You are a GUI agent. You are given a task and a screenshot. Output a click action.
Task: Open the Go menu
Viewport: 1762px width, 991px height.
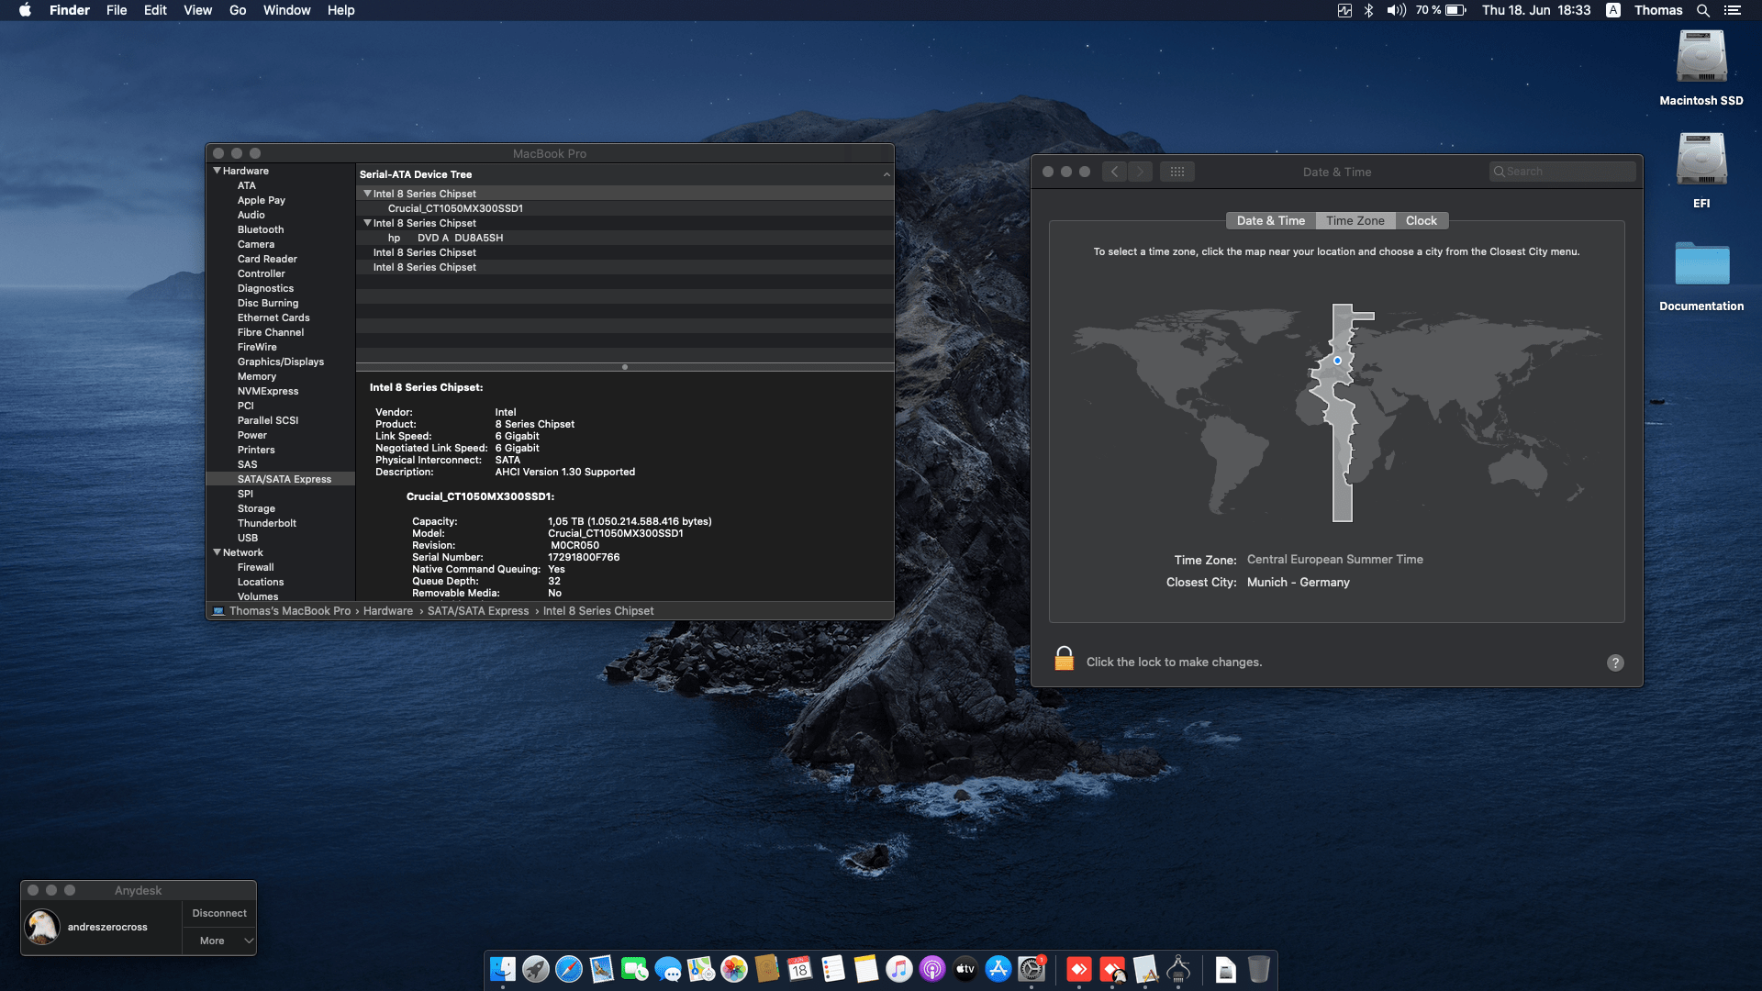coord(238,10)
